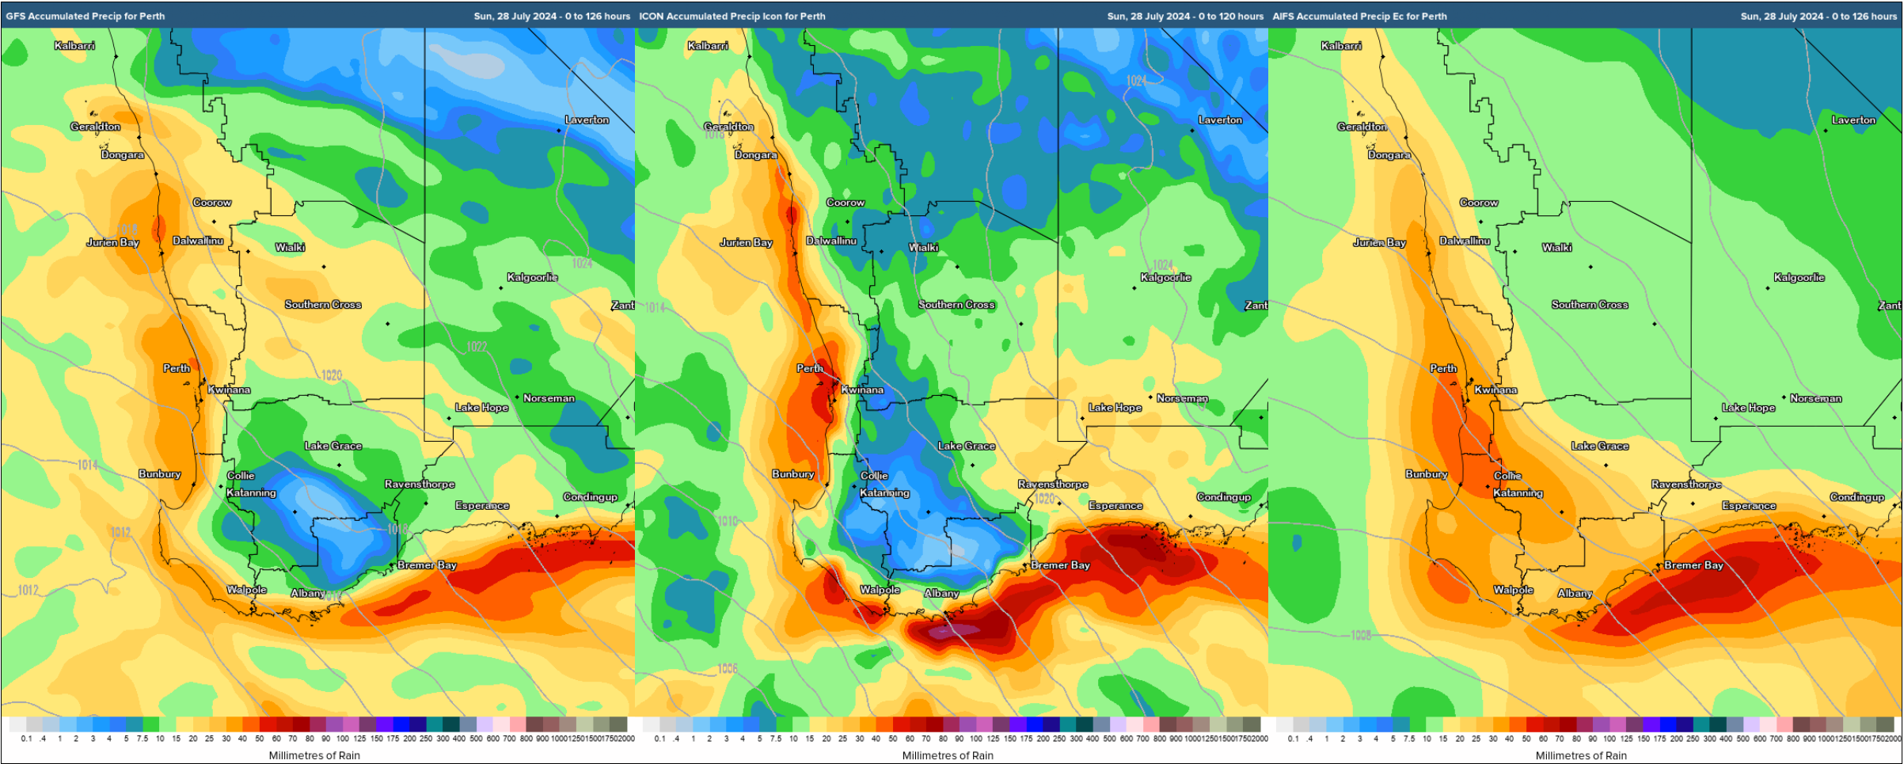Select Geraldton on the ICON map
Screen dimensions: 1904x764
[x=729, y=127]
